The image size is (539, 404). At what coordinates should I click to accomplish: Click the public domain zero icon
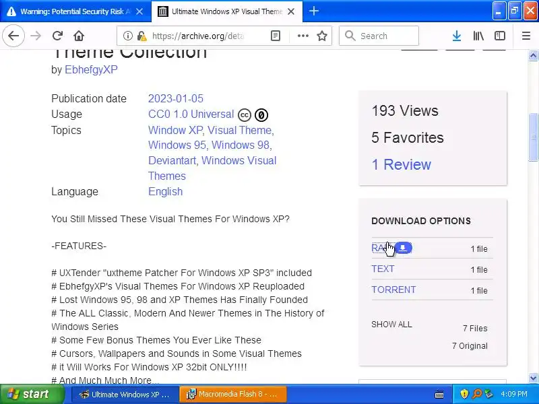261,115
